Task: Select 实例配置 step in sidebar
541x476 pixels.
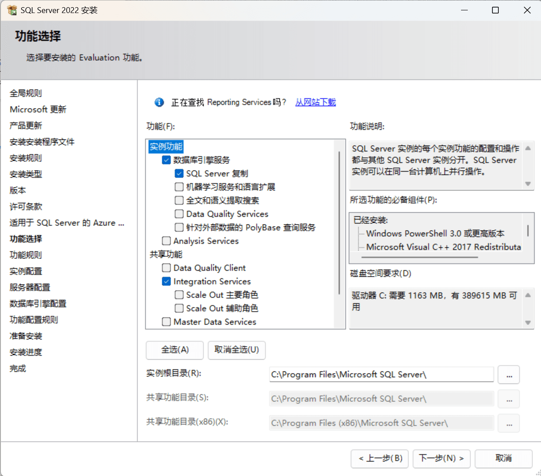Action: 26,271
